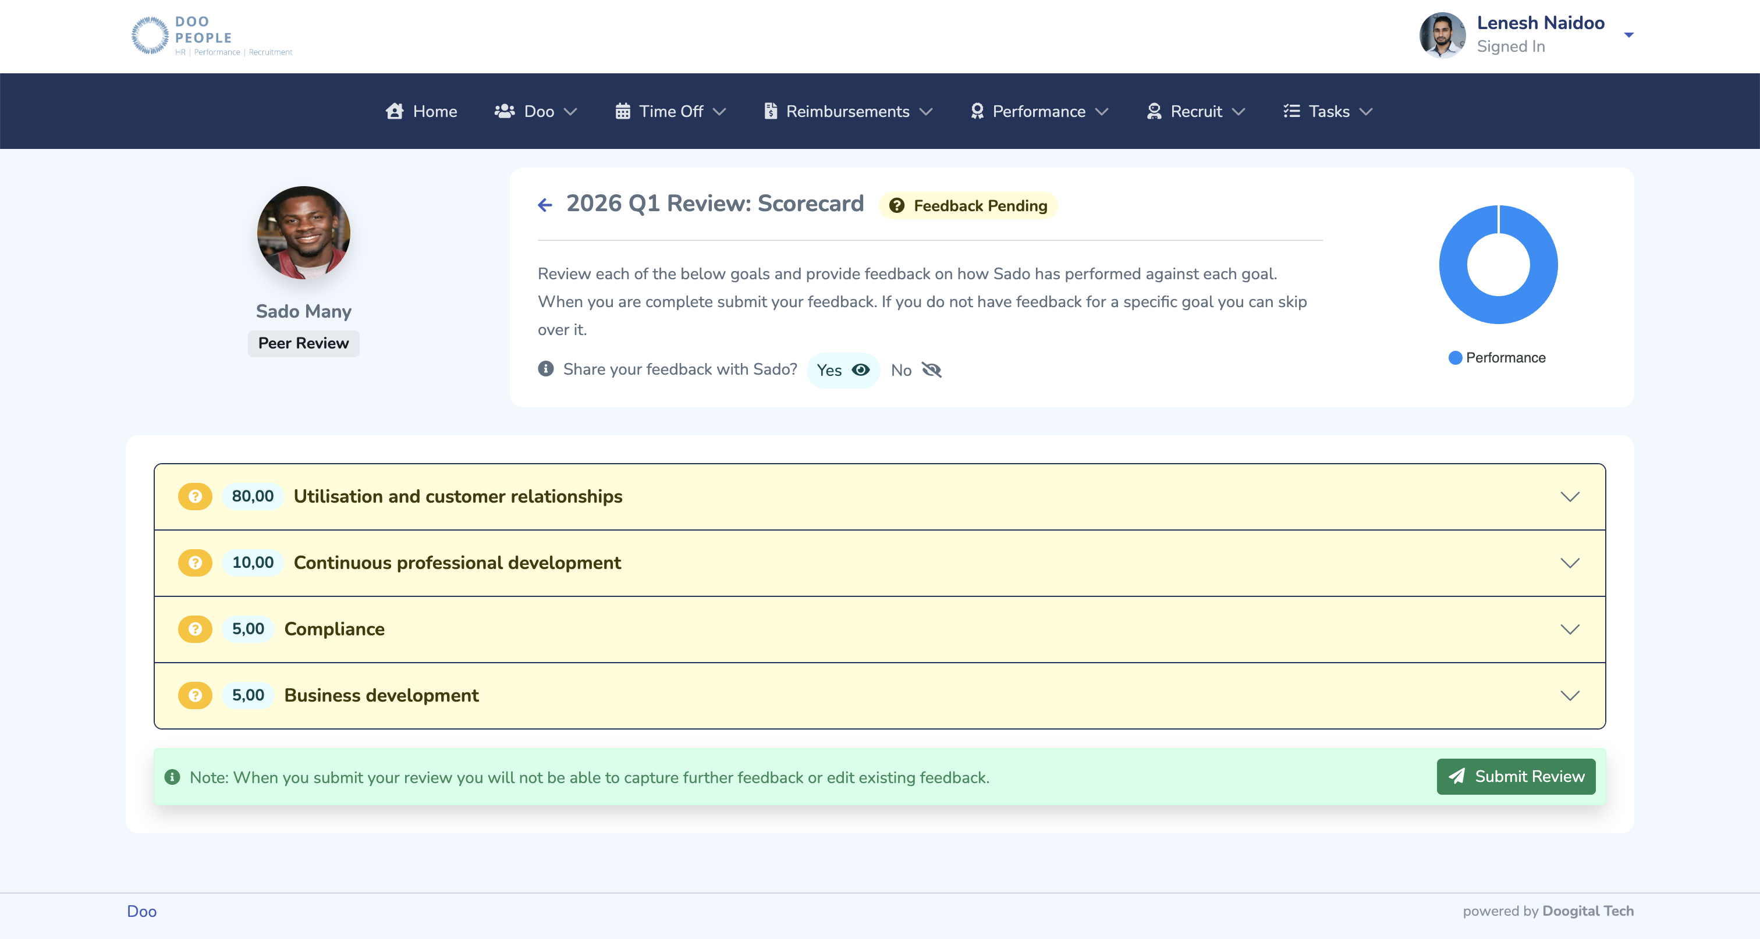
Task: Click the Performance award ribbon icon
Action: [977, 111]
